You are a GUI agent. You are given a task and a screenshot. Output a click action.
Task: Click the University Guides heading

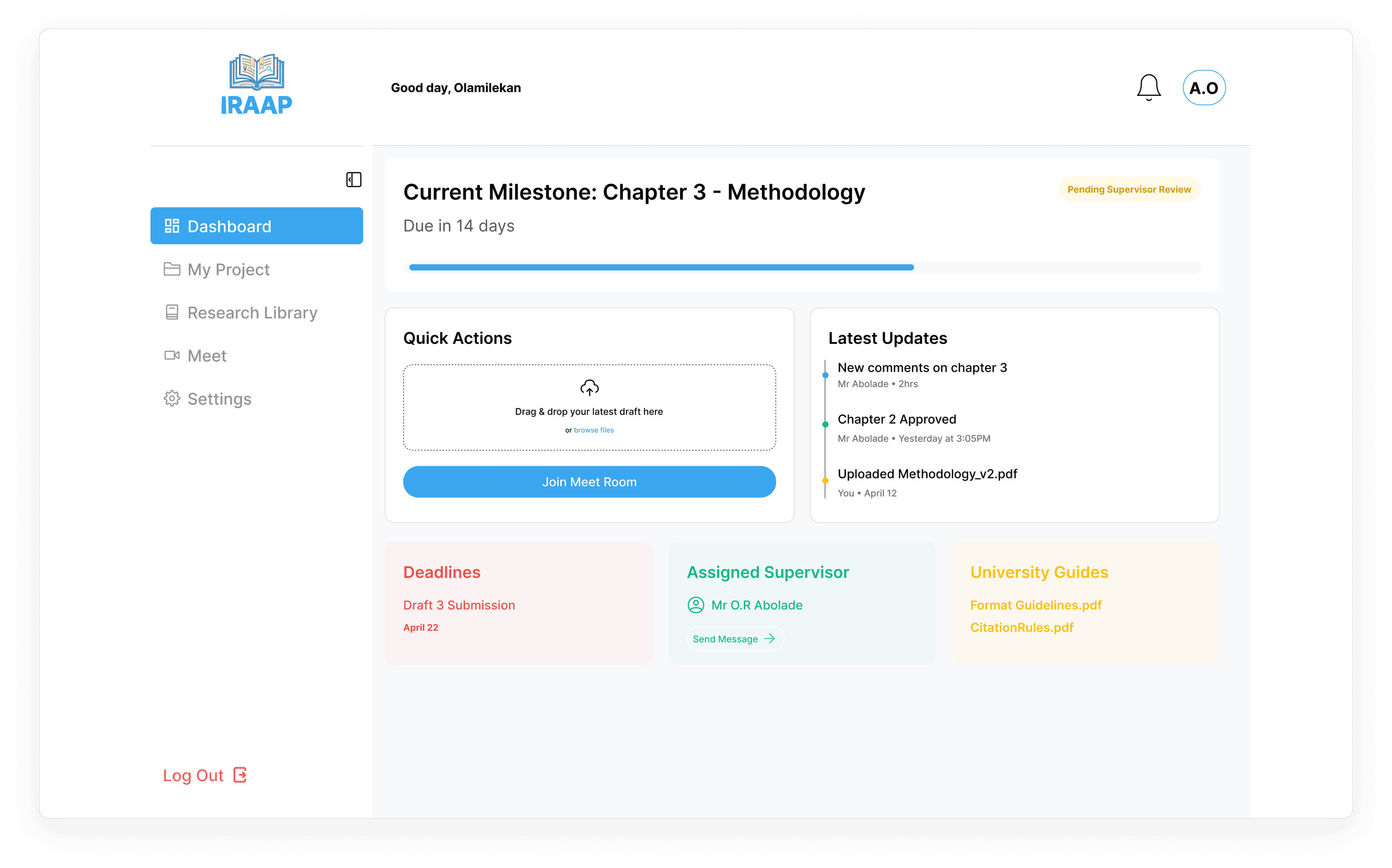1039,572
